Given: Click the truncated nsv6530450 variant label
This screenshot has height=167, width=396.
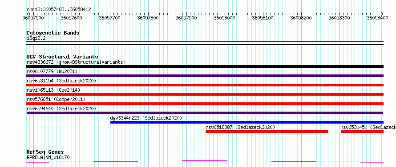Looking at the screenshot, I should click(368, 127).
